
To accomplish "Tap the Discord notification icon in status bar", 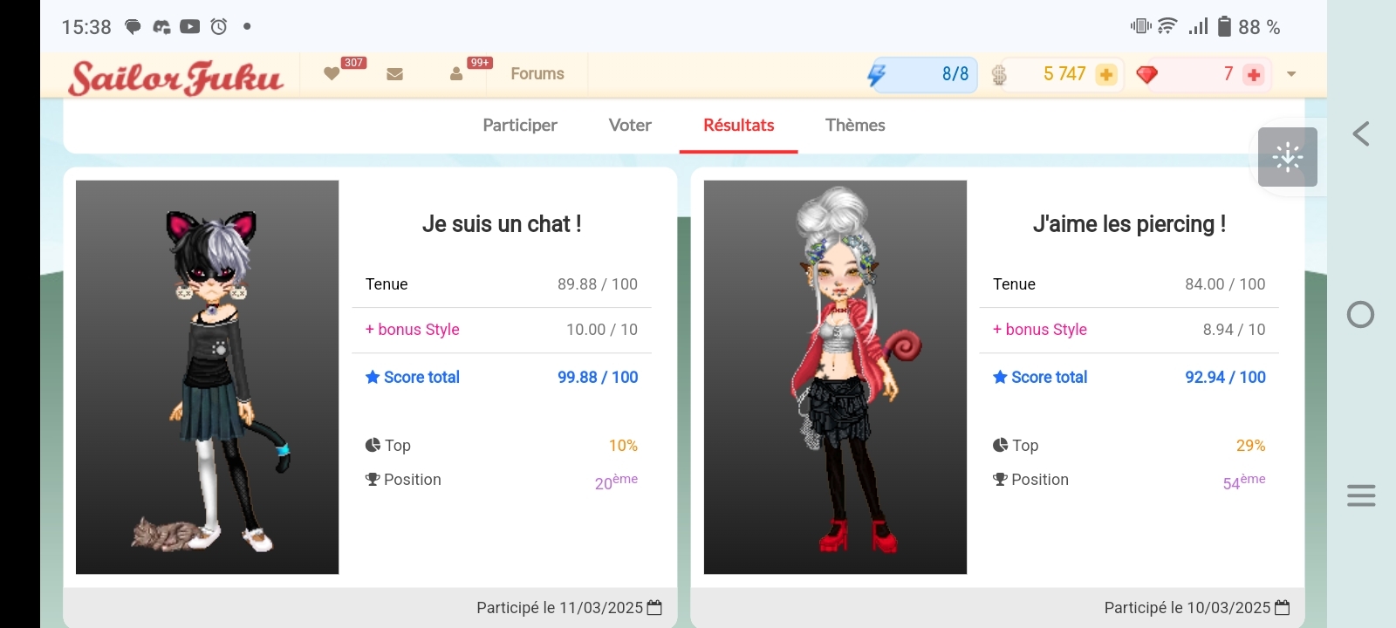I will [161, 27].
